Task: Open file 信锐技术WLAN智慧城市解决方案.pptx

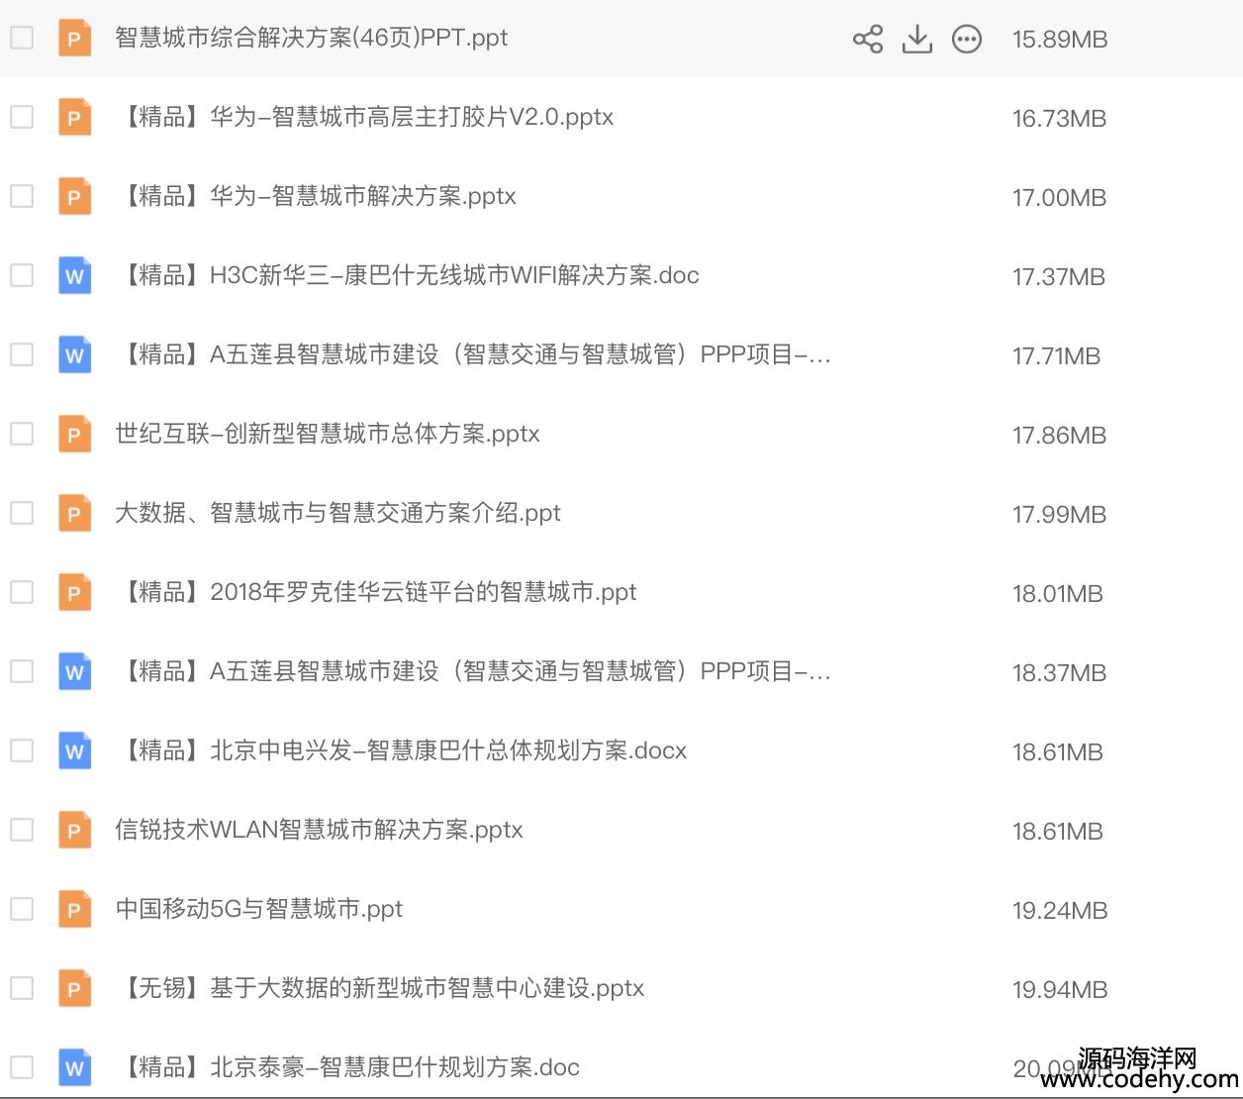Action: [x=319, y=830]
